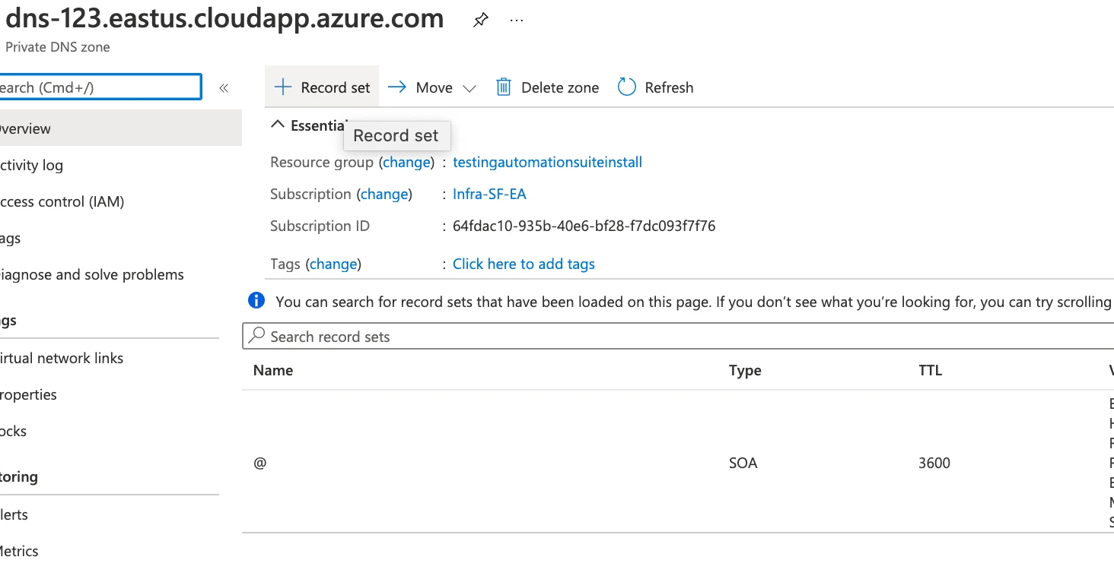Select the @ SOA record row

(x=678, y=462)
